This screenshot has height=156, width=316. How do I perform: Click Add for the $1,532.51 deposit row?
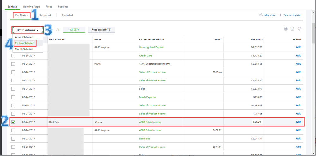[299, 47]
